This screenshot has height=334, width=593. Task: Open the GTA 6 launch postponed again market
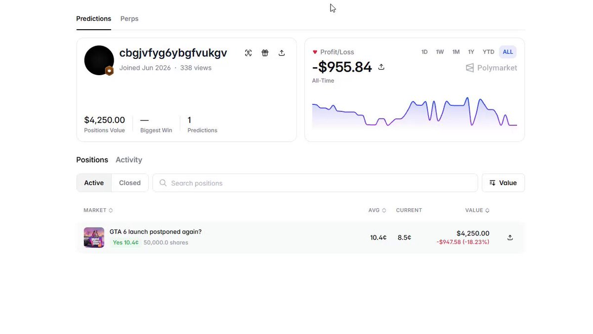[156, 232]
